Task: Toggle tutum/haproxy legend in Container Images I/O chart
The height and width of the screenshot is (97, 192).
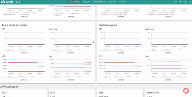Action: pos(9,78)
